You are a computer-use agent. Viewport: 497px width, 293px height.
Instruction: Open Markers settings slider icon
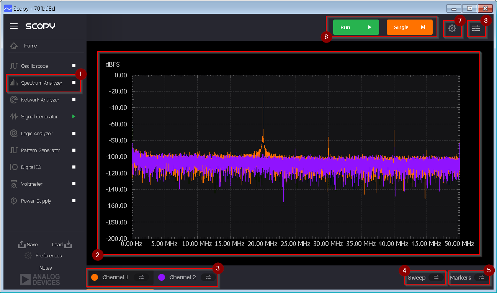482,277
